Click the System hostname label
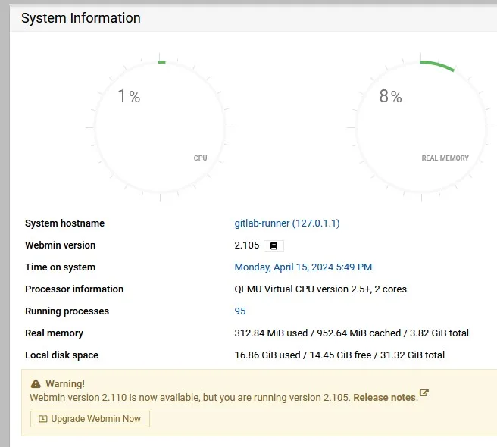 pyautogui.click(x=64, y=223)
